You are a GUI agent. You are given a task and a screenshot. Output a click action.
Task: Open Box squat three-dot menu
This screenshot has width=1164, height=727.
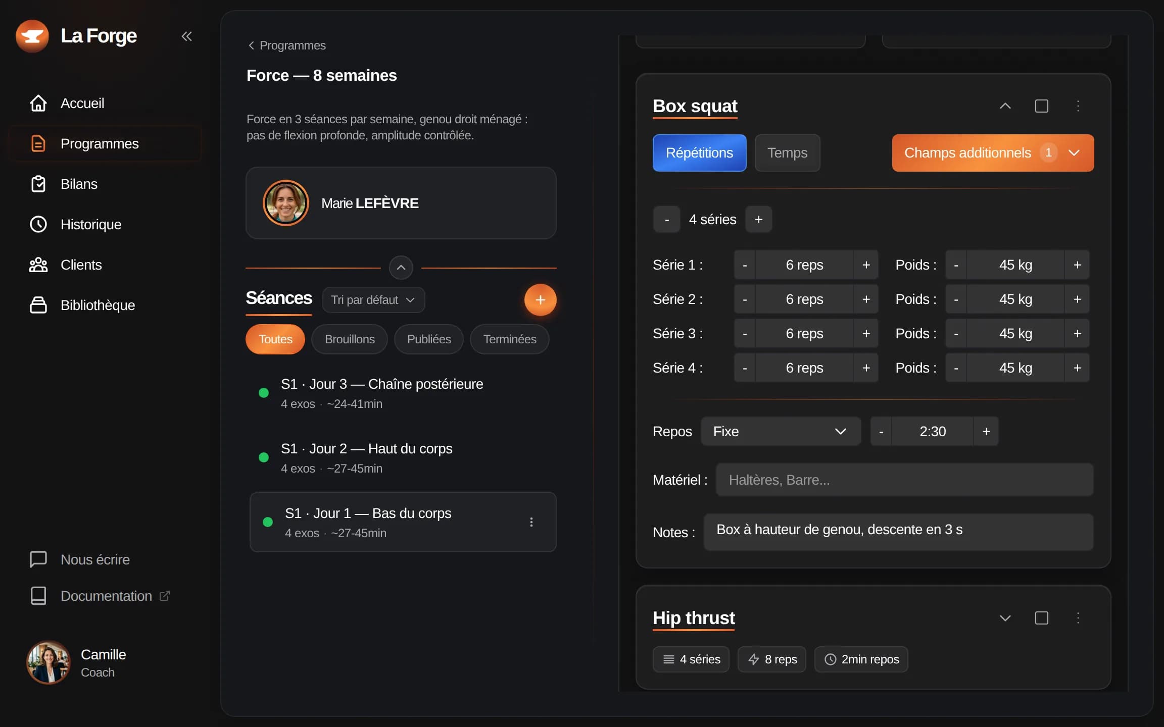point(1078,106)
